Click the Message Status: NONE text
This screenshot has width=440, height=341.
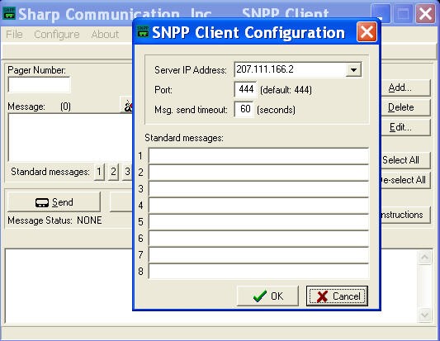click(54, 220)
